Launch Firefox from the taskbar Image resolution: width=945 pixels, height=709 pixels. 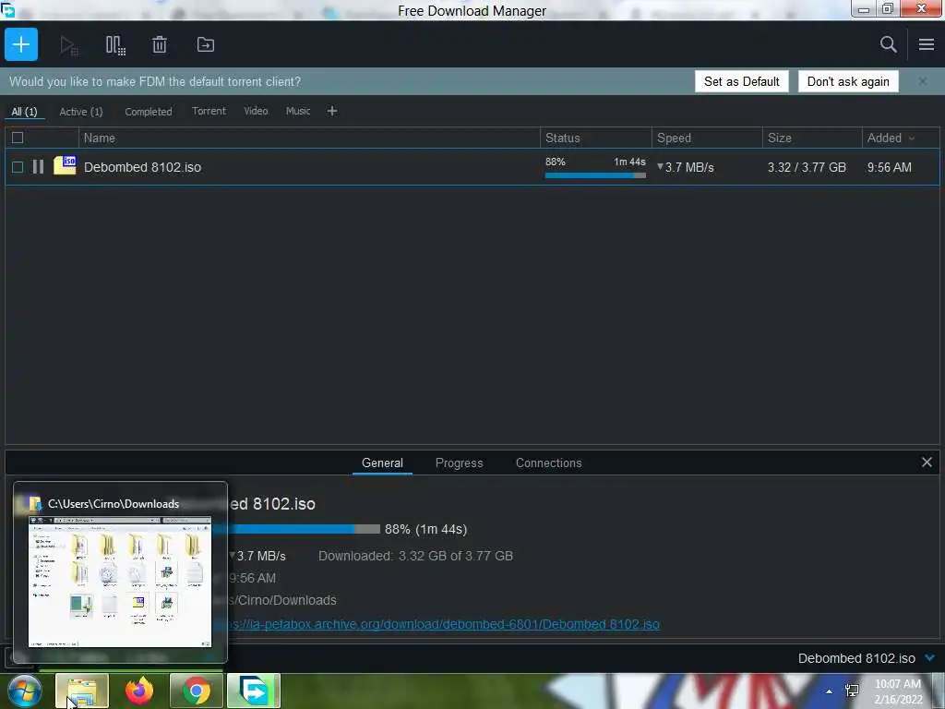pos(138,691)
